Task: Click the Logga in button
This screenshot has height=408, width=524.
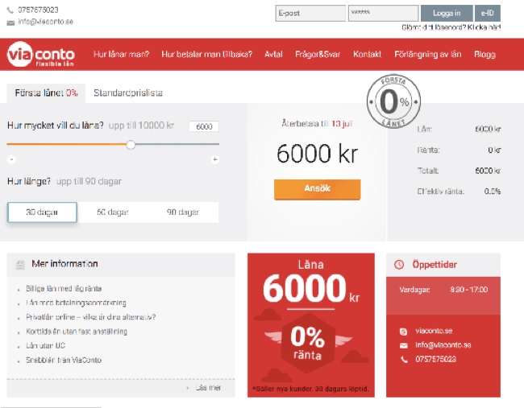Action: pos(447,14)
